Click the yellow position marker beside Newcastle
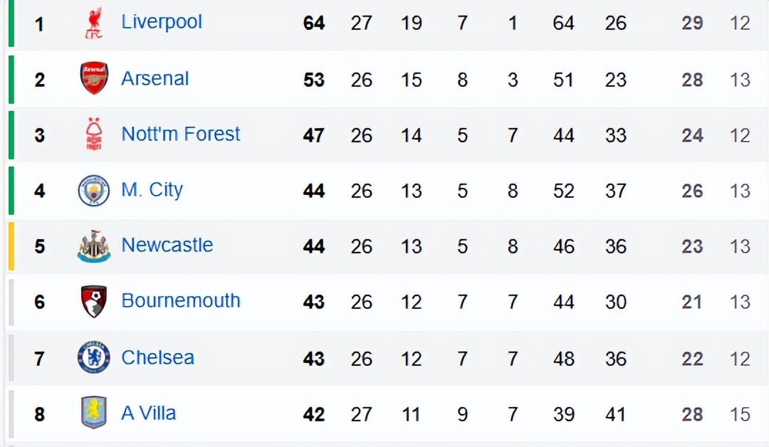The image size is (769, 447). [11, 246]
